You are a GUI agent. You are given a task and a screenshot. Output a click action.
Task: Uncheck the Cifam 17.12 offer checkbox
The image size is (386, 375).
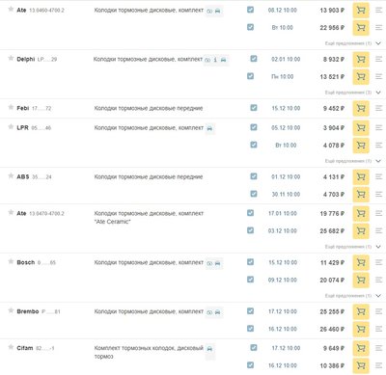[254, 347]
